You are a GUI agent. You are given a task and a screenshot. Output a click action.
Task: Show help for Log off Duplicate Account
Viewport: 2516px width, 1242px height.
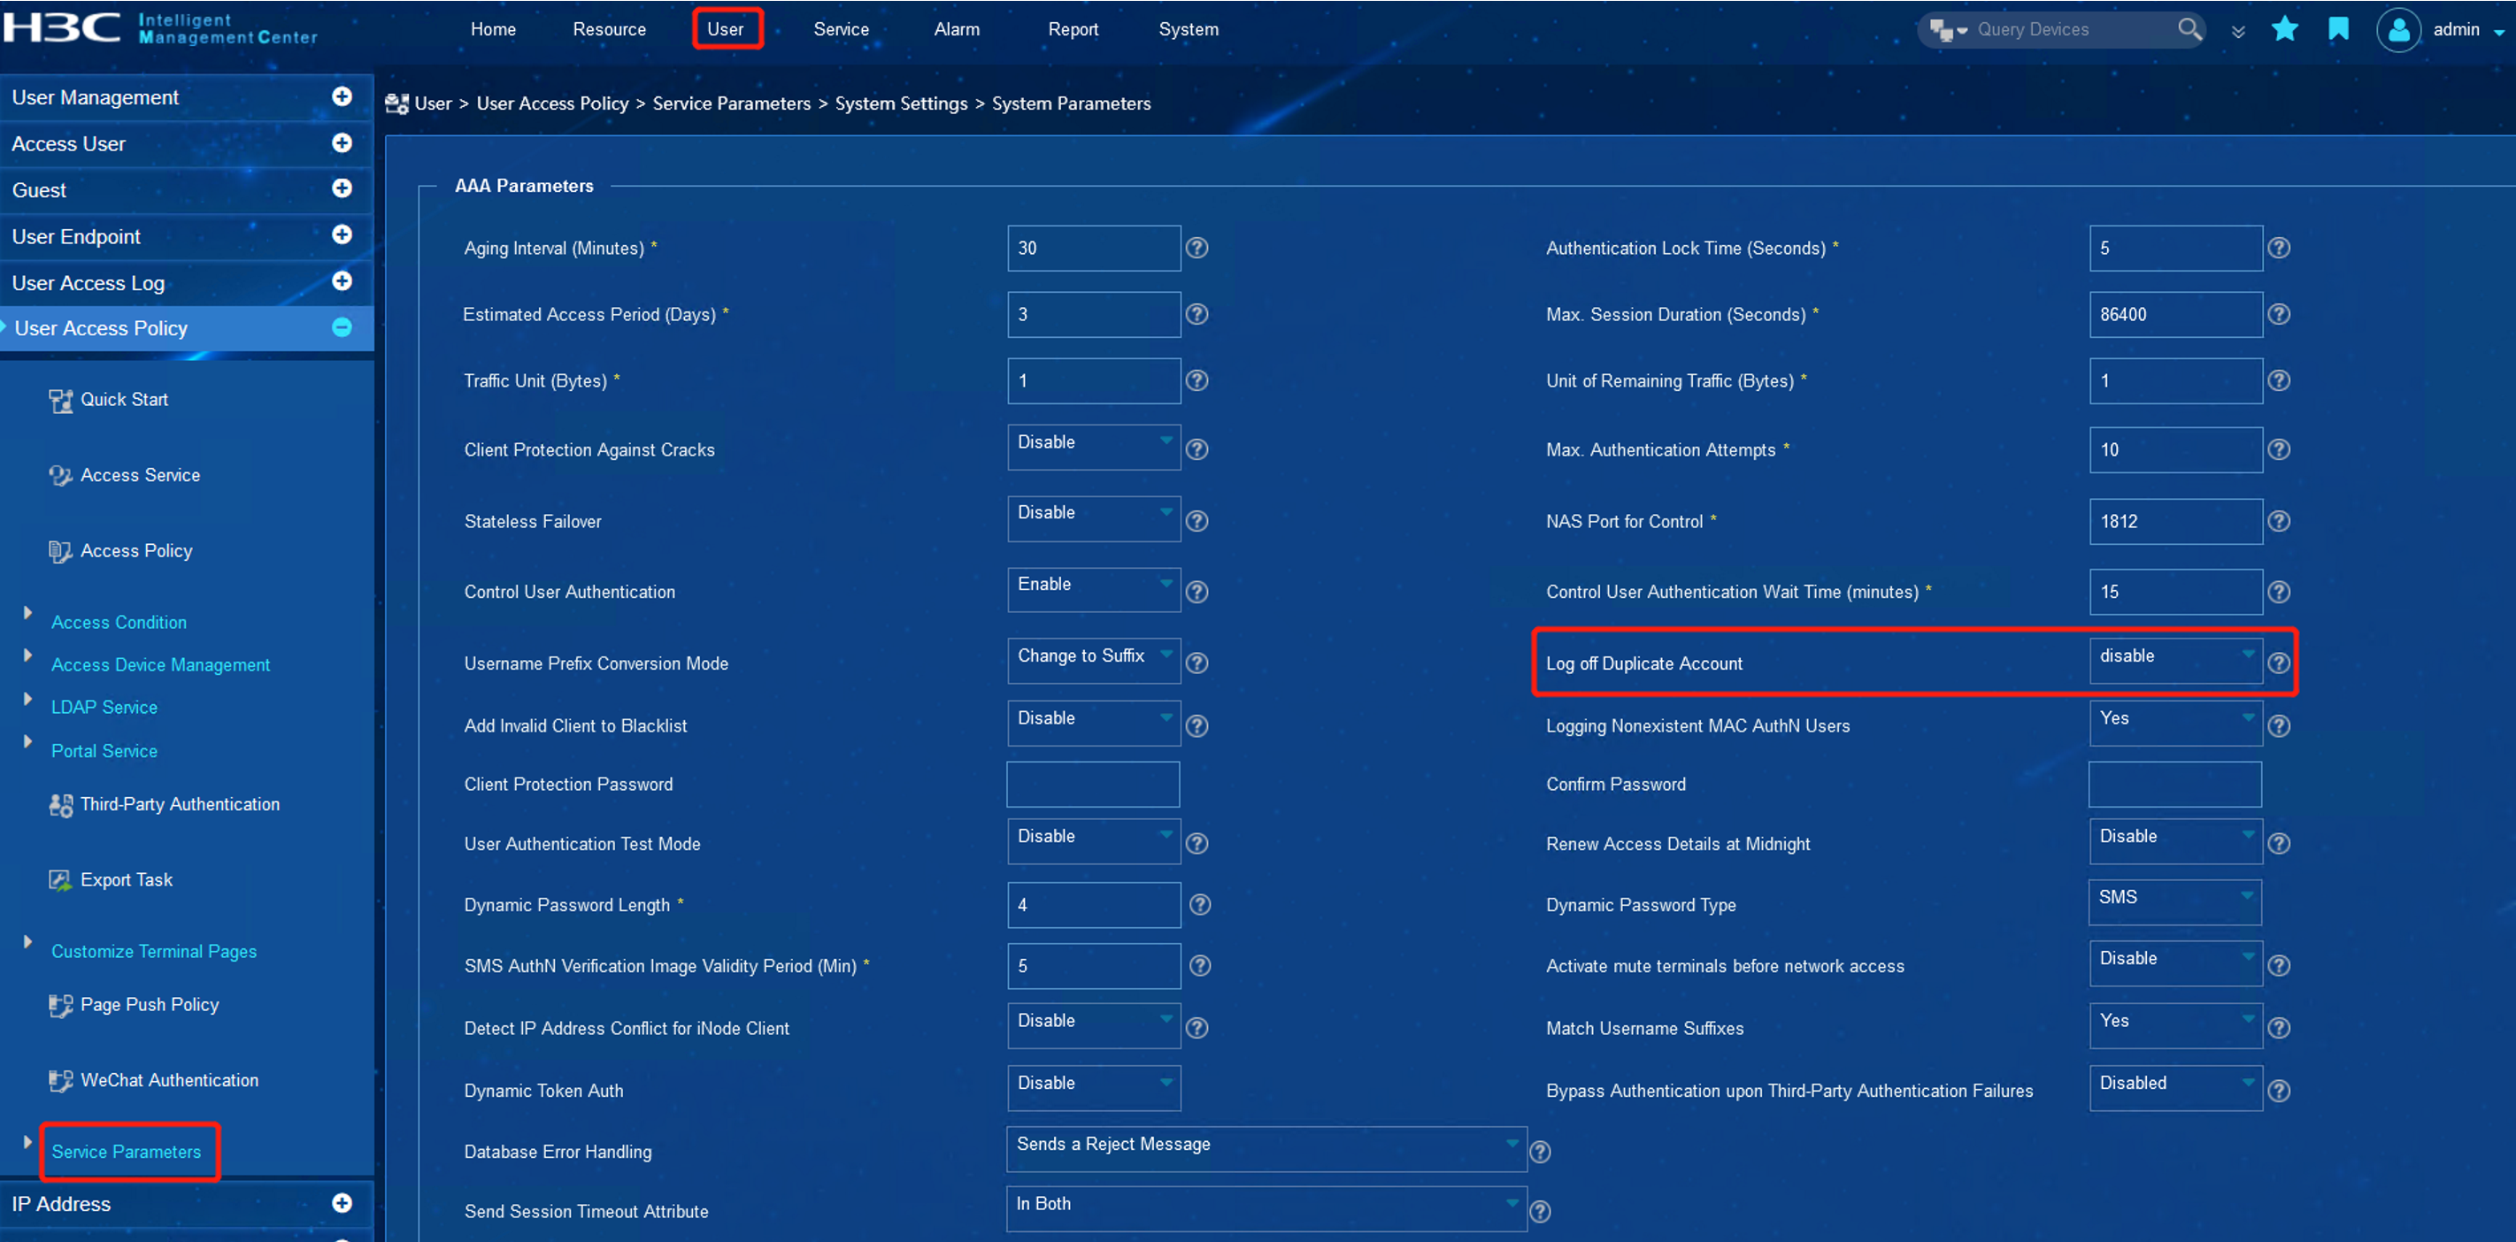tap(2279, 663)
